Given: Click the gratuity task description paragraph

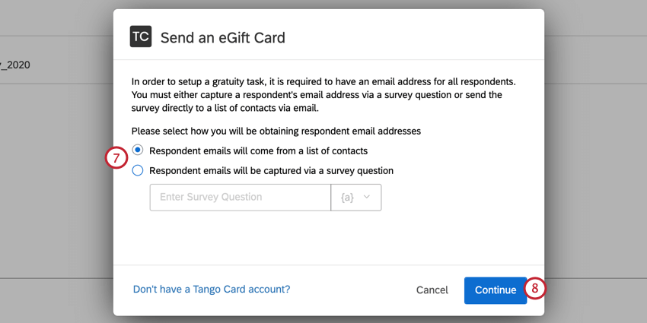Looking at the screenshot, I should point(327,94).
